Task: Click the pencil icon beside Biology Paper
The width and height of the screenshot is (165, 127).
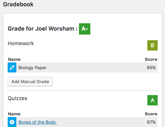Action: [x=12, y=67]
